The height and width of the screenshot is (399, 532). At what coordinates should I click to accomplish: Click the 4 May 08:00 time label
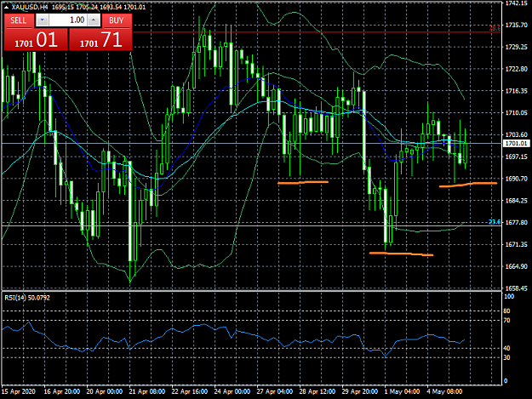pos(444,391)
